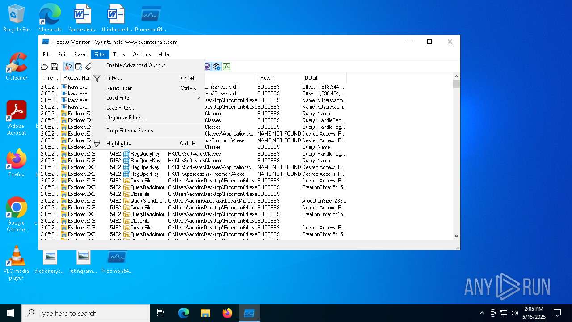This screenshot has width=572, height=322.
Task: Open Recycle Bin desktop icon
Action: click(17, 18)
